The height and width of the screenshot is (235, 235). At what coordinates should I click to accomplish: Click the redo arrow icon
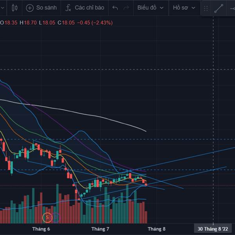tap(126, 8)
